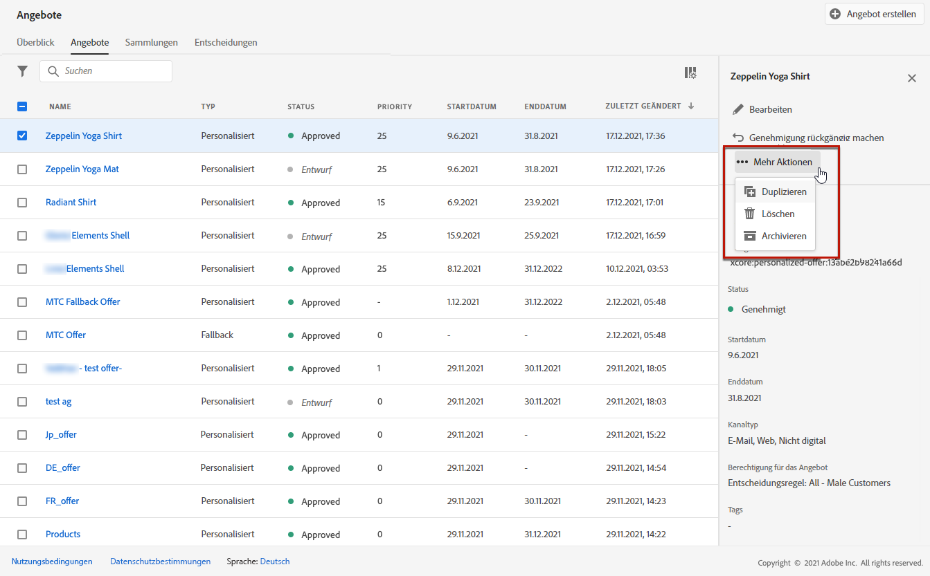
Task: Click the Duplizieren icon in menu
Action: (x=749, y=192)
